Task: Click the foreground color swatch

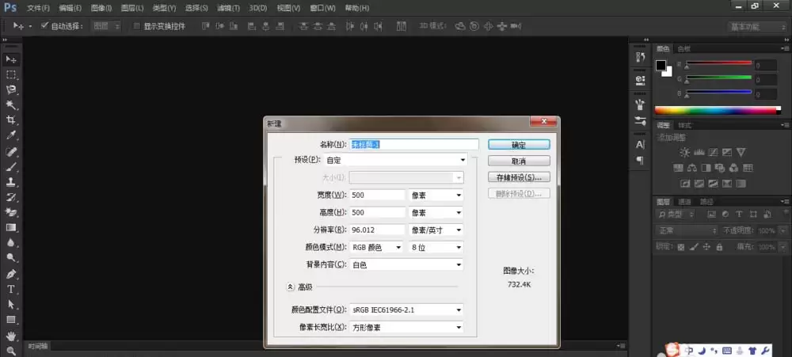Action: [x=661, y=65]
